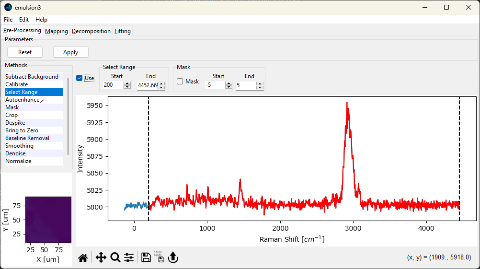Click the Methods list scrollbar
This screenshot has height=269, width=480.
pos(68,115)
